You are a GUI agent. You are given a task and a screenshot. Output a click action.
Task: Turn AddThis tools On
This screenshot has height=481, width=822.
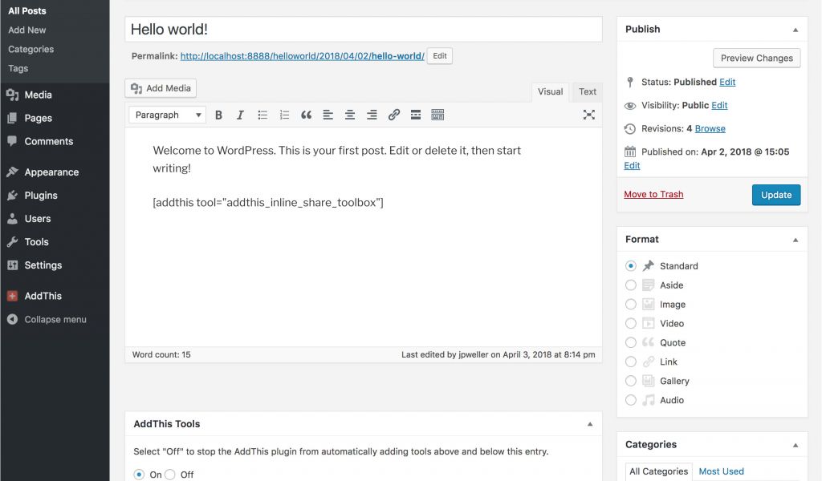click(139, 475)
